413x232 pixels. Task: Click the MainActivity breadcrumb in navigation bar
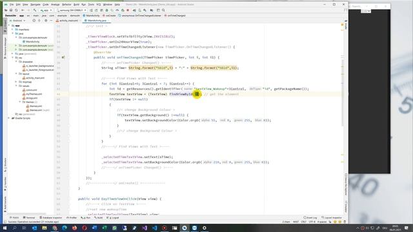pyautogui.click(x=92, y=15)
